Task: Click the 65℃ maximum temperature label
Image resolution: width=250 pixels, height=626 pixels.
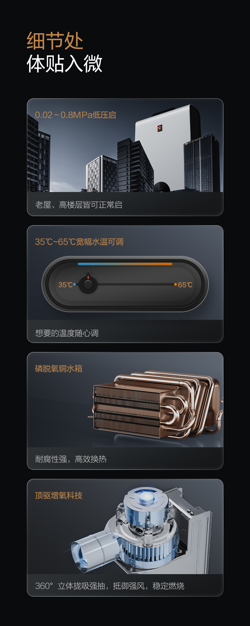Action: (185, 285)
